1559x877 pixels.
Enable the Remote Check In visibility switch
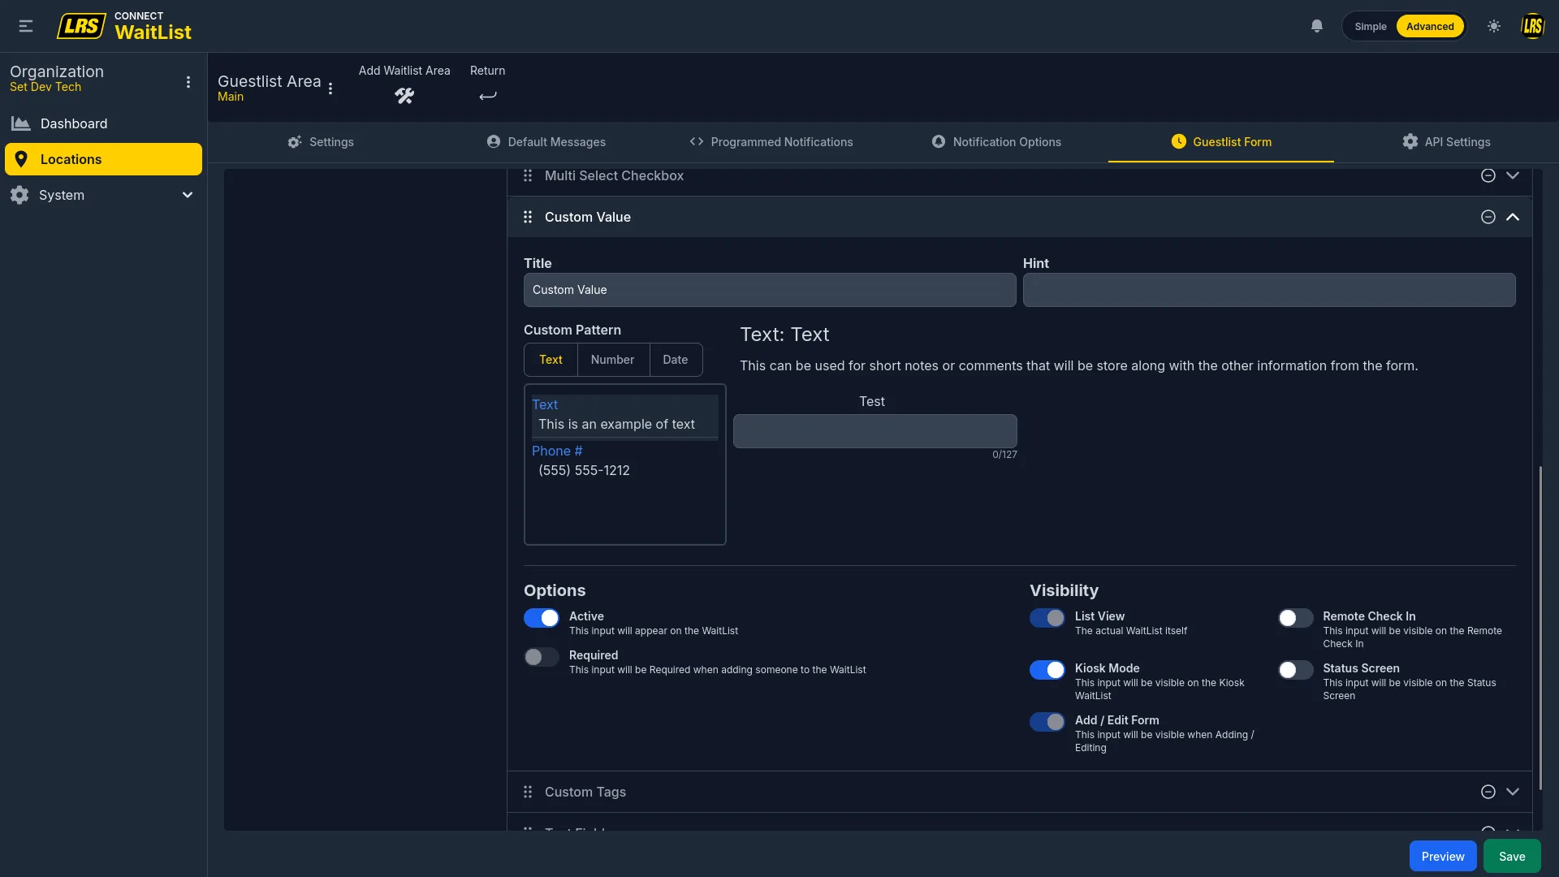coord(1296,618)
